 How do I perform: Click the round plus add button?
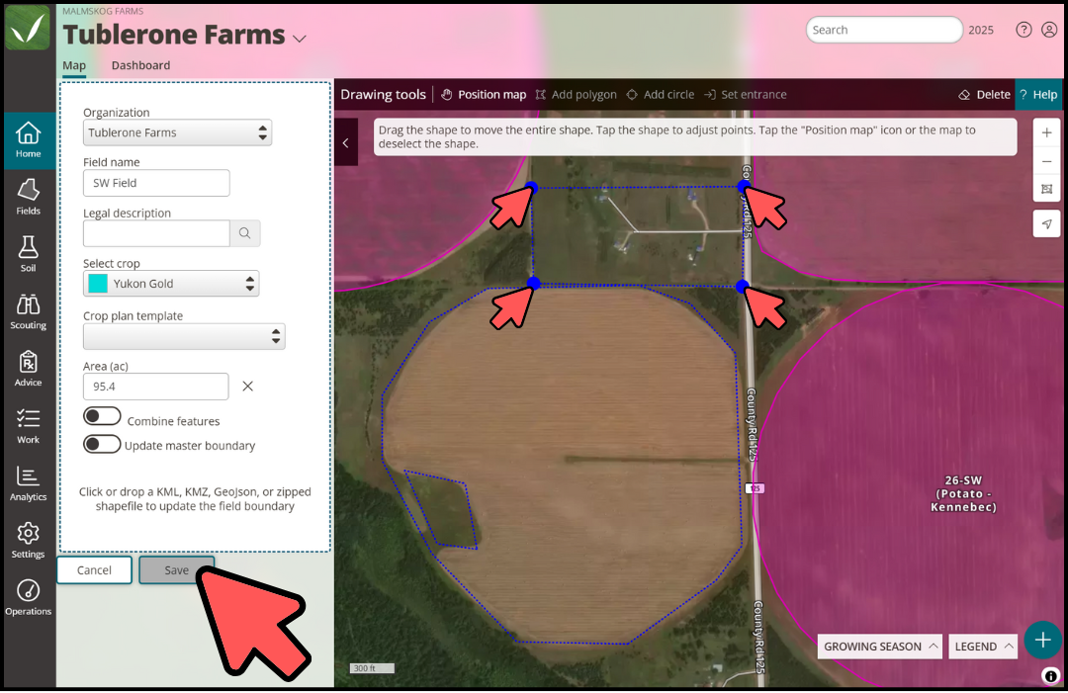point(1042,640)
